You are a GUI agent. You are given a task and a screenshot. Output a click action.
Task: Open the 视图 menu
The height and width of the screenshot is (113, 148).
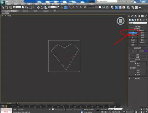[30, 4]
